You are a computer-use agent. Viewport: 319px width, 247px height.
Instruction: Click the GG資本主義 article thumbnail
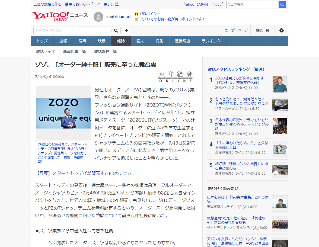click(280, 203)
